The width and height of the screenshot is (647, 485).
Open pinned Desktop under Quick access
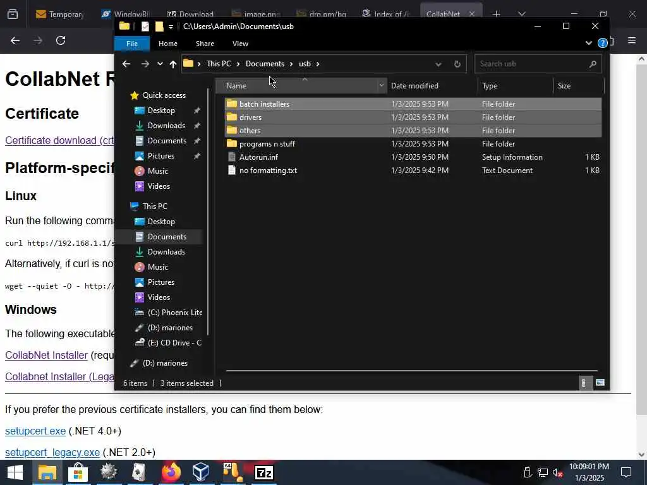(x=161, y=111)
